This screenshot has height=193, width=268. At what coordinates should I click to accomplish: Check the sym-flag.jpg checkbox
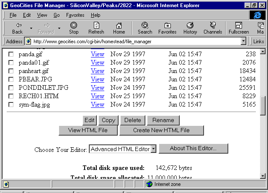(11, 104)
